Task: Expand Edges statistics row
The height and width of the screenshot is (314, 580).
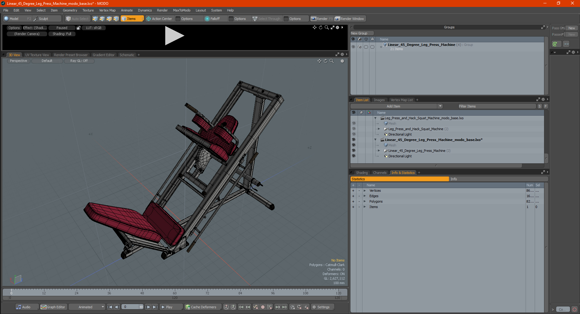Action: 365,196
